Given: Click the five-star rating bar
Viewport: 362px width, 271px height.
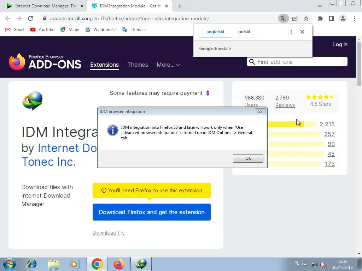Looking at the screenshot, I should coord(291,125).
